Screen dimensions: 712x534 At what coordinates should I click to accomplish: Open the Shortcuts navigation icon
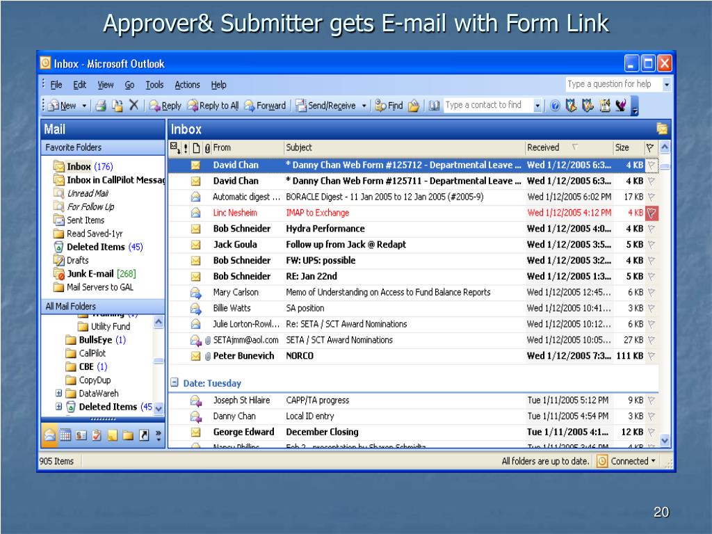144,435
